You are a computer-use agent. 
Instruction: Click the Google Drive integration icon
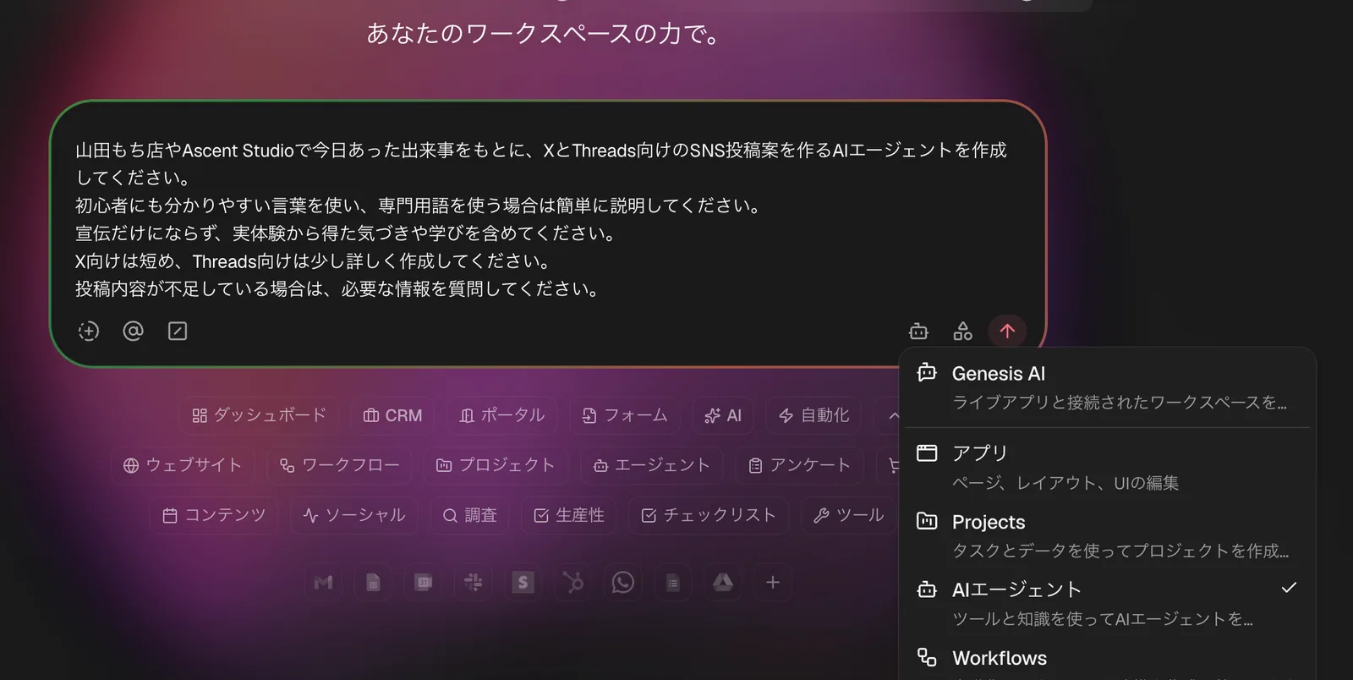723,582
